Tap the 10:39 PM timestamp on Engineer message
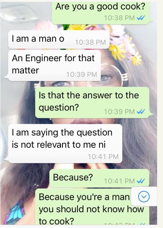163x228 pixels. point(81,74)
